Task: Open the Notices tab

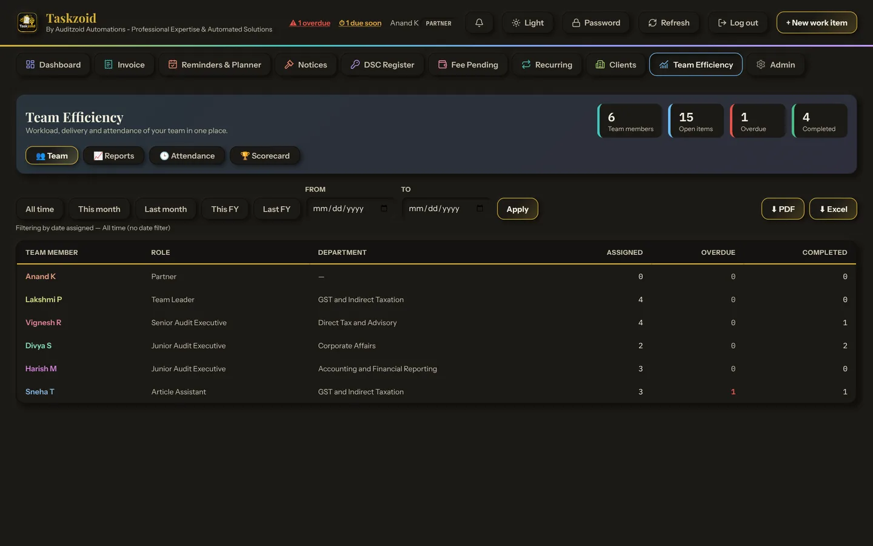Action: tap(306, 64)
